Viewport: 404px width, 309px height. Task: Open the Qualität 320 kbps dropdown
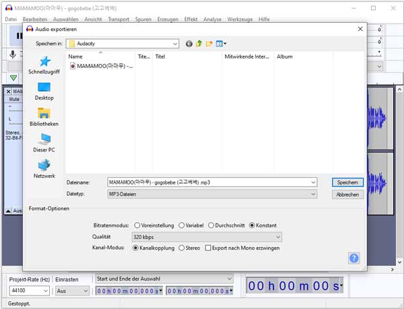click(207, 237)
